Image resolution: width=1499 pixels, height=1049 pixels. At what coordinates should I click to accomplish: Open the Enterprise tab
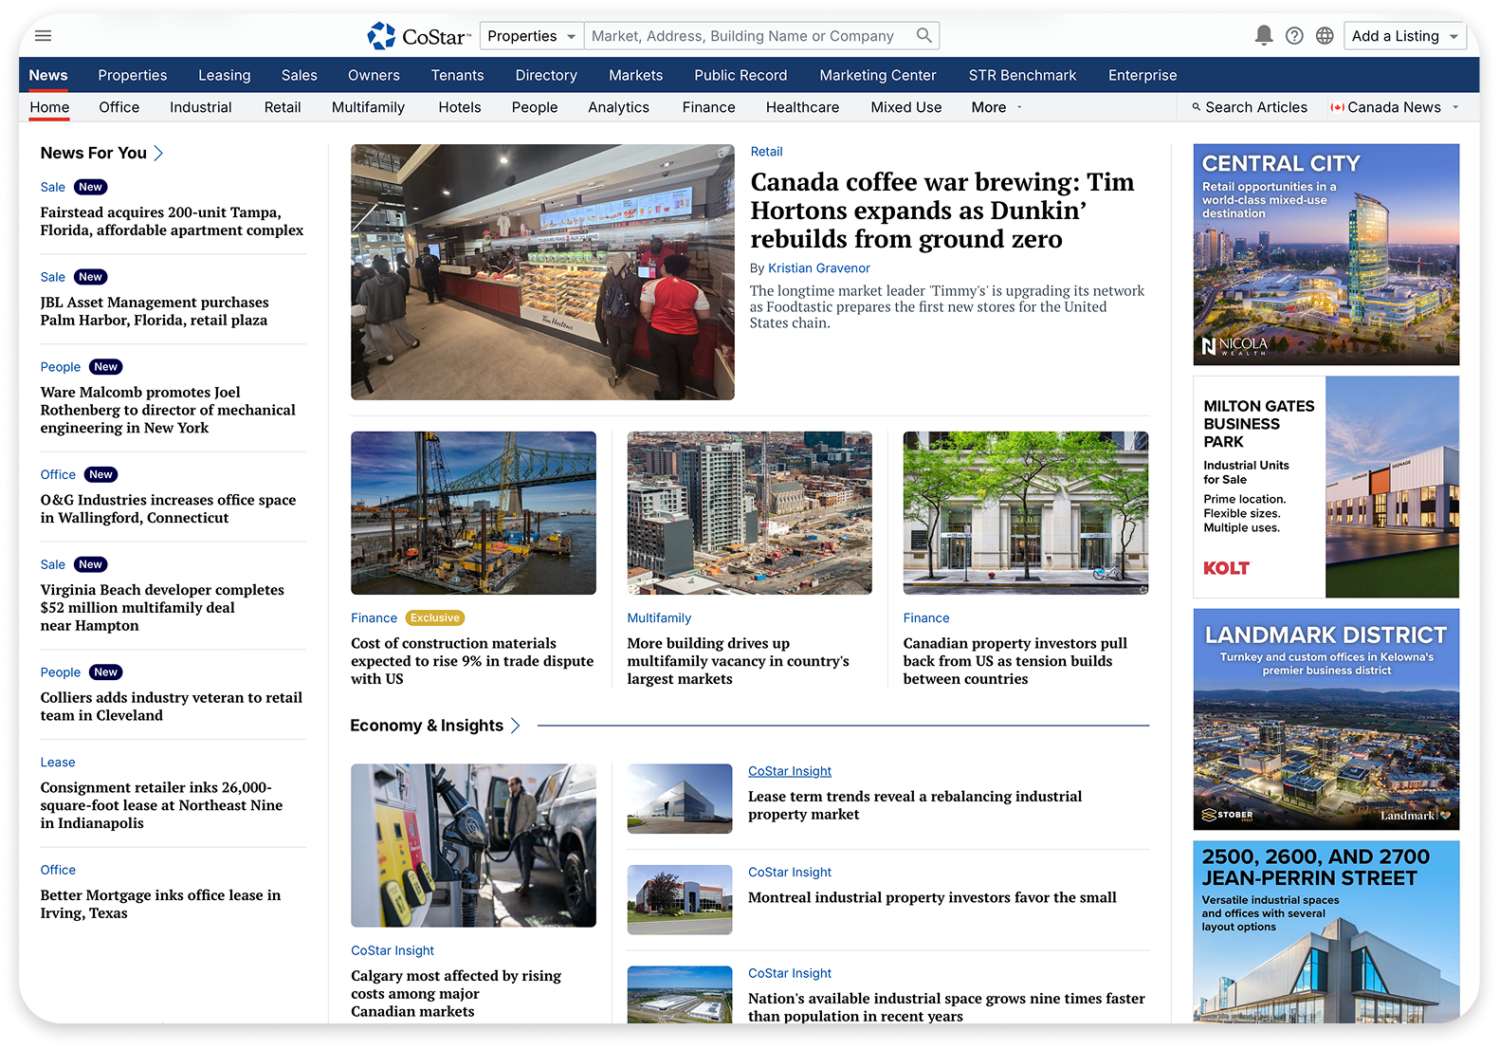pyautogui.click(x=1143, y=75)
